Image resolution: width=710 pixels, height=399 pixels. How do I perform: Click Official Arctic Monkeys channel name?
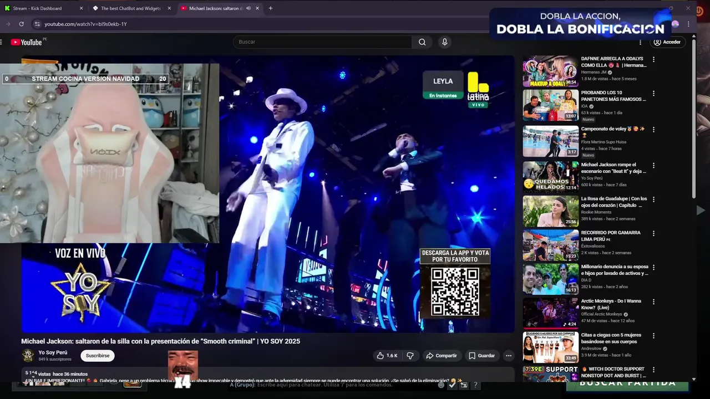602,314
